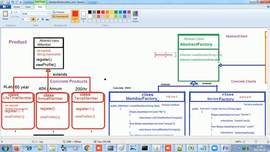Select Color 2 as the active color
270x152 pixels.
(x=84, y=16)
